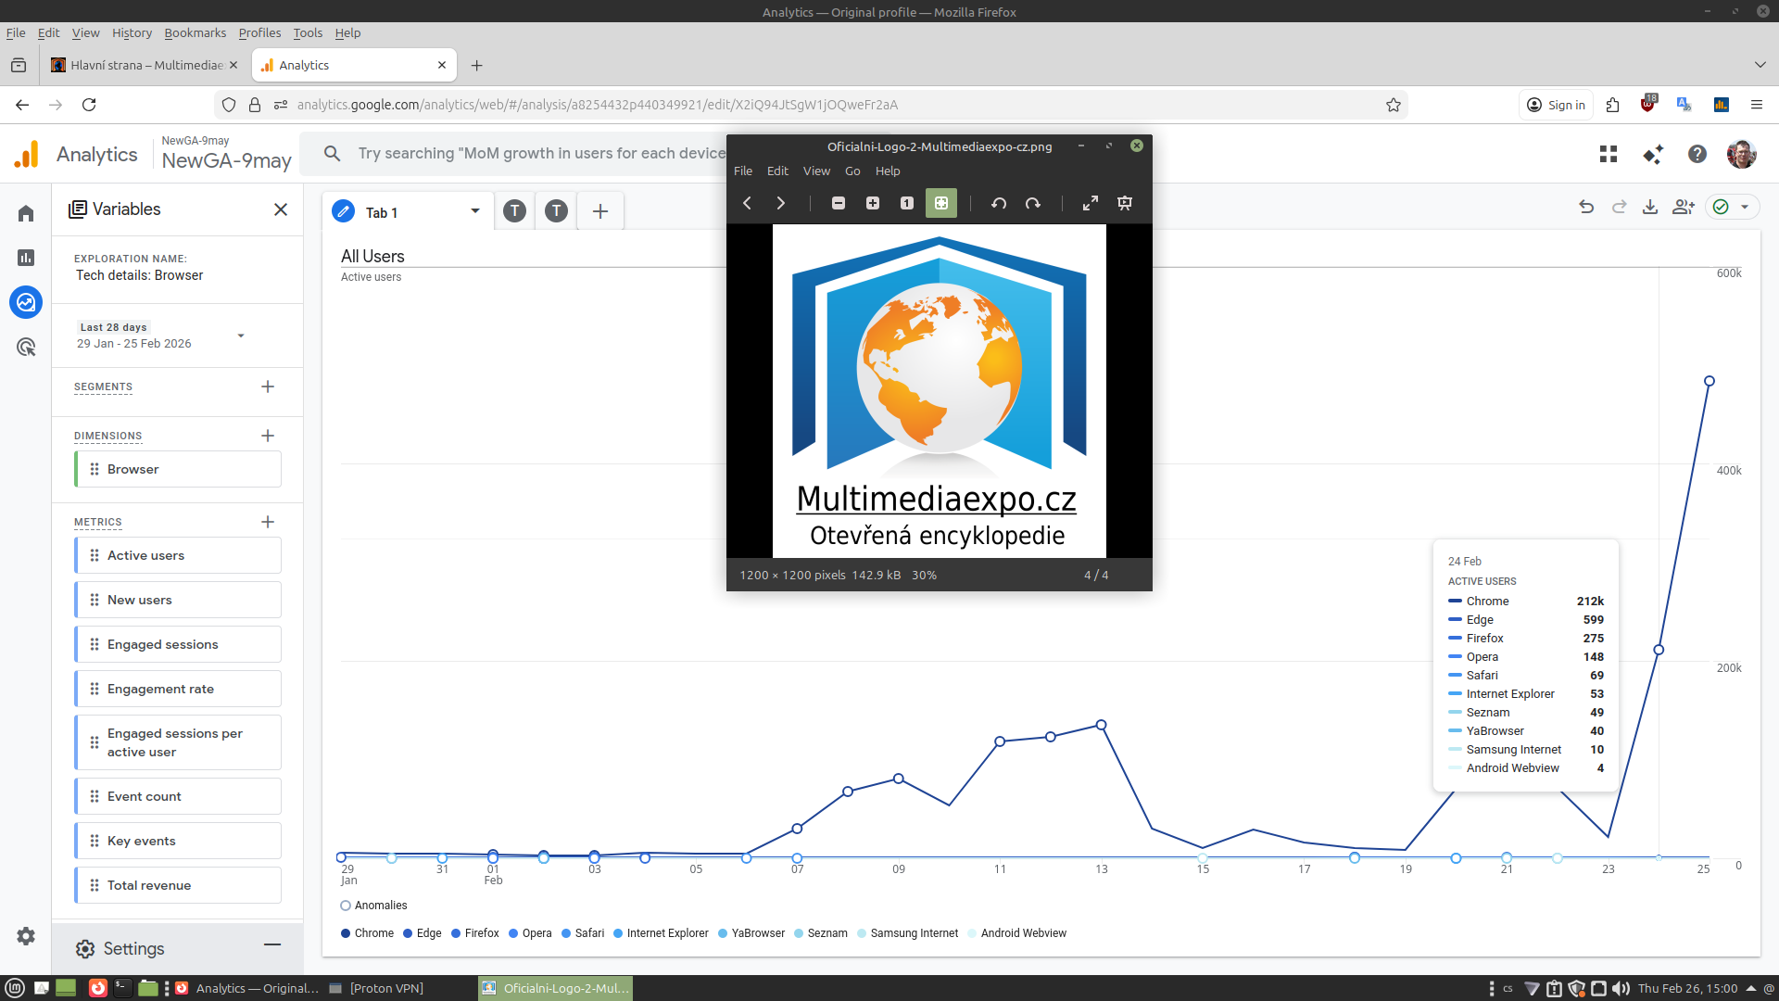The image size is (1779, 1001).
Task: Open the Go menu in image viewer
Action: [852, 171]
